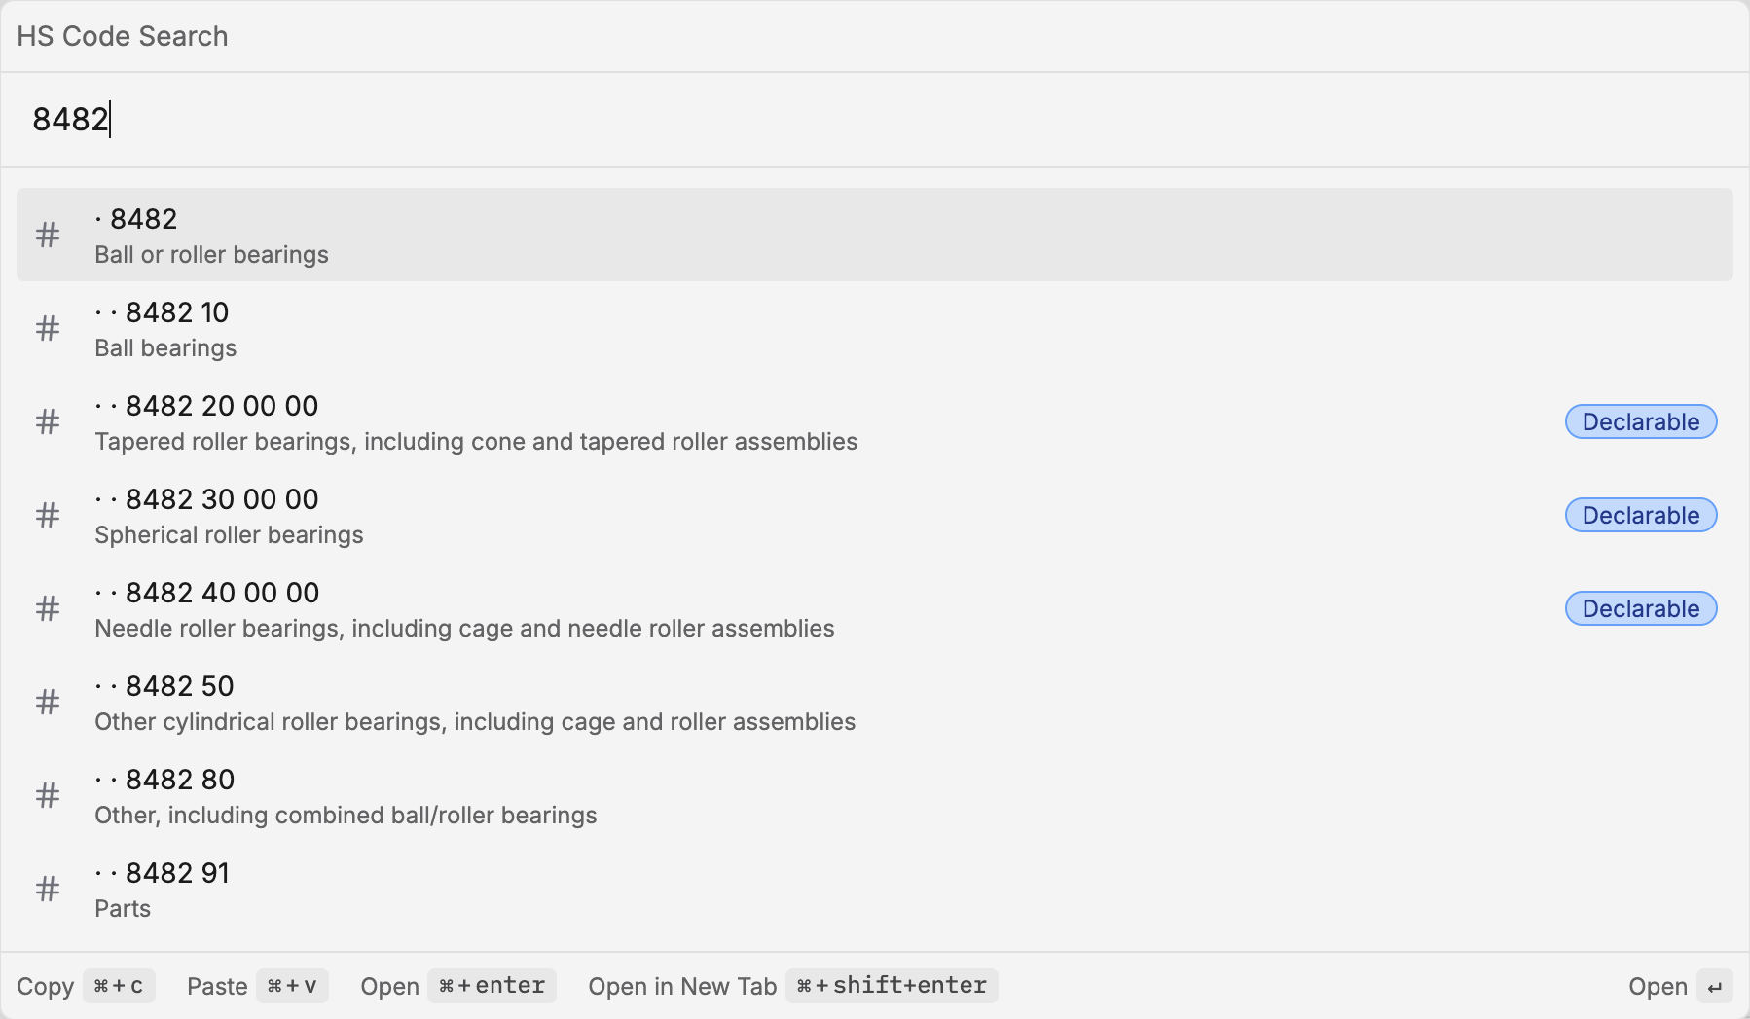Click the hash icon for 8482 91 Parts
This screenshot has width=1750, height=1019.
tap(47, 889)
